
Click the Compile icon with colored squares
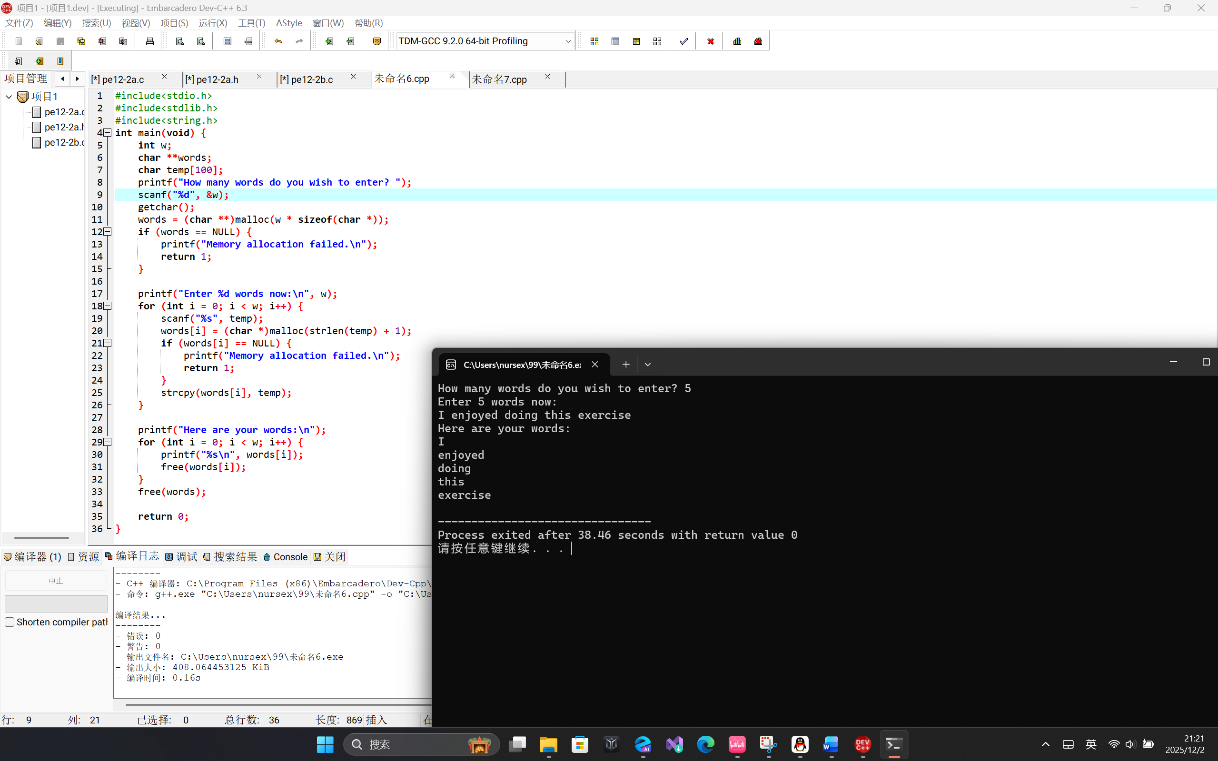[594, 41]
